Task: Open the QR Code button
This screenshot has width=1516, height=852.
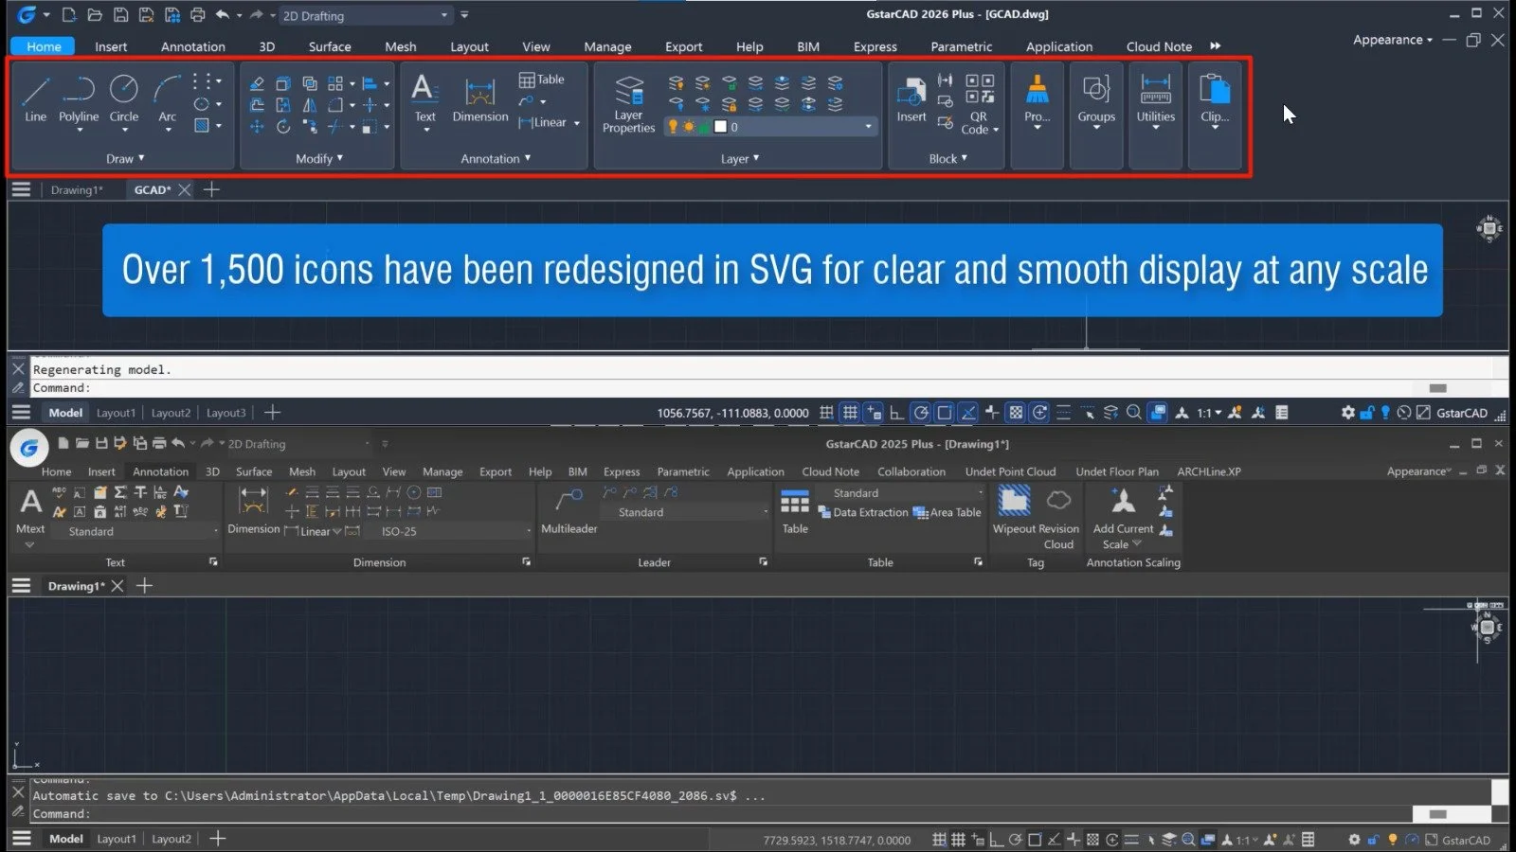Action: pyautogui.click(x=980, y=104)
